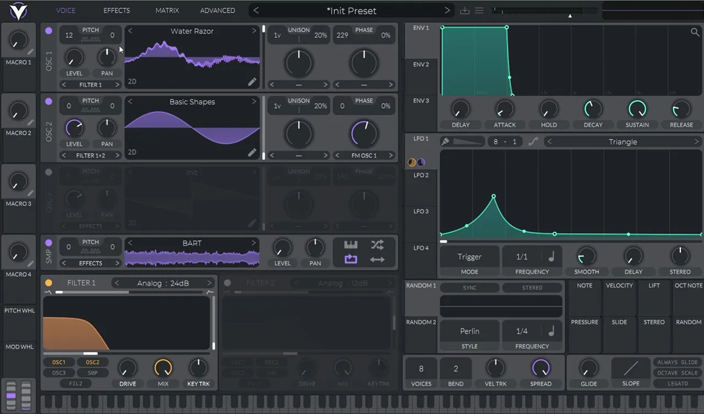This screenshot has width=704, height=414.
Task: Disable oscillator 2 power toggle
Action: 48,102
